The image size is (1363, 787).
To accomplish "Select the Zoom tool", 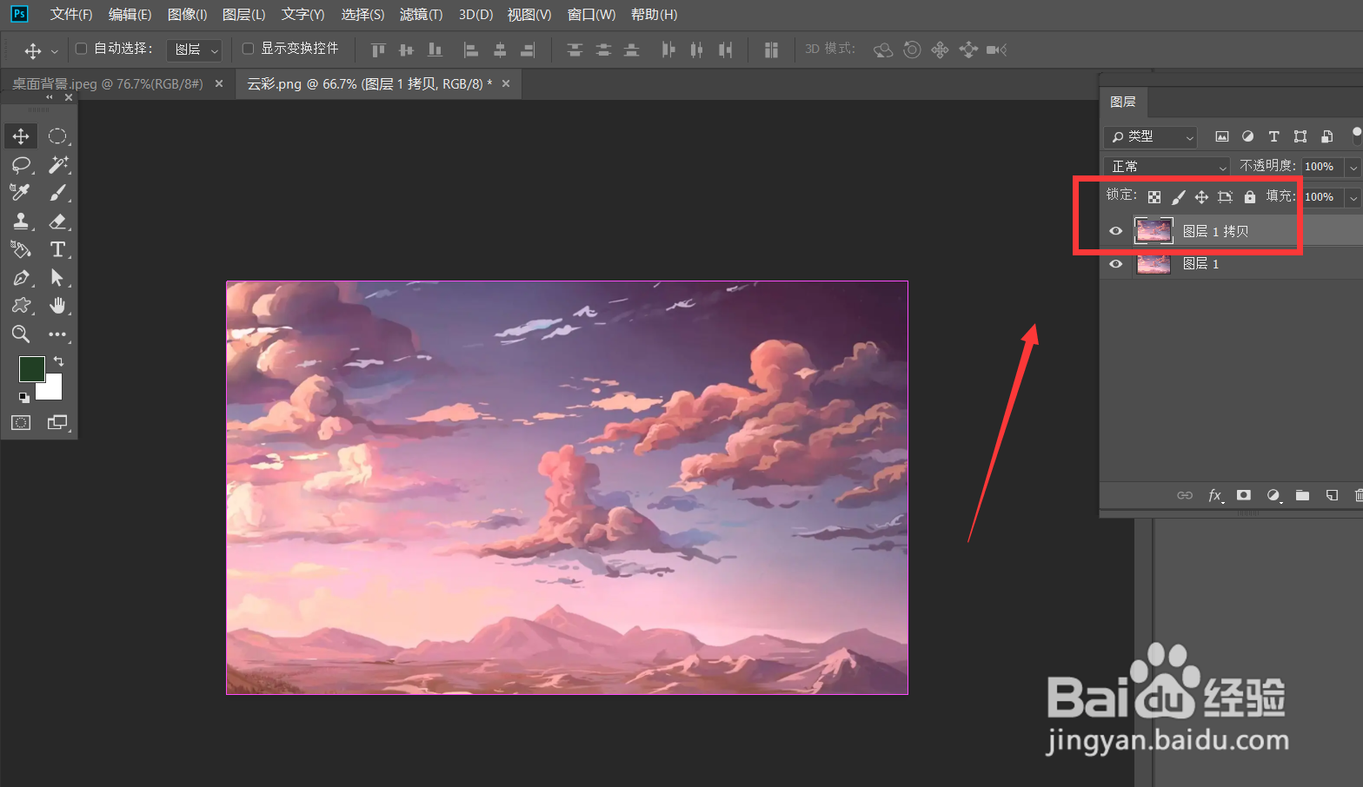I will [x=21, y=334].
